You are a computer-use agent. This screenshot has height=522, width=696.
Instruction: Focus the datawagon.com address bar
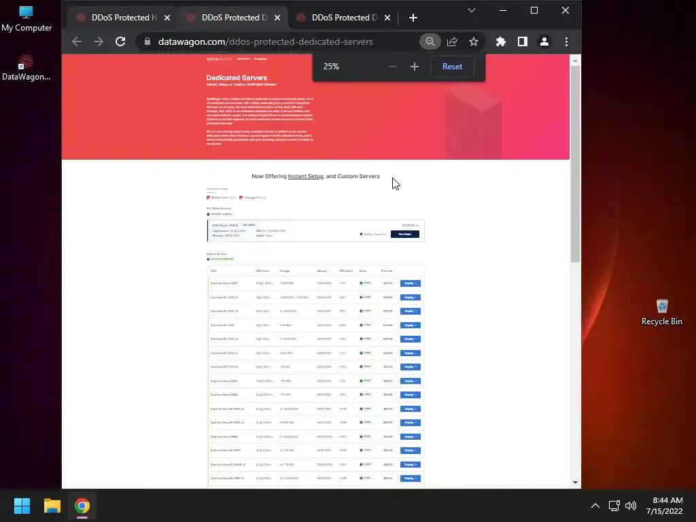pos(266,41)
